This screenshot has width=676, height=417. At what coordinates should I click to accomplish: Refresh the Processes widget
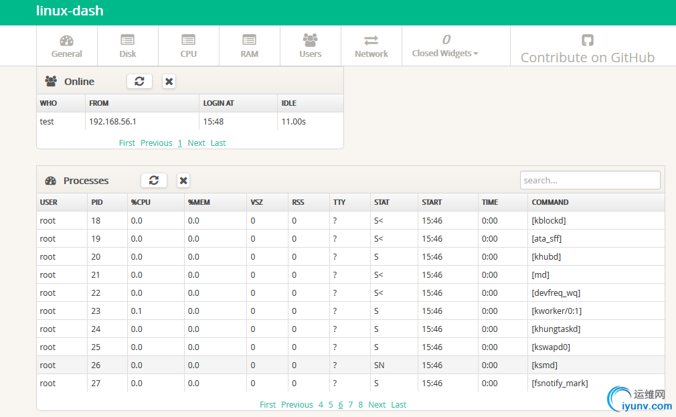coord(154,180)
